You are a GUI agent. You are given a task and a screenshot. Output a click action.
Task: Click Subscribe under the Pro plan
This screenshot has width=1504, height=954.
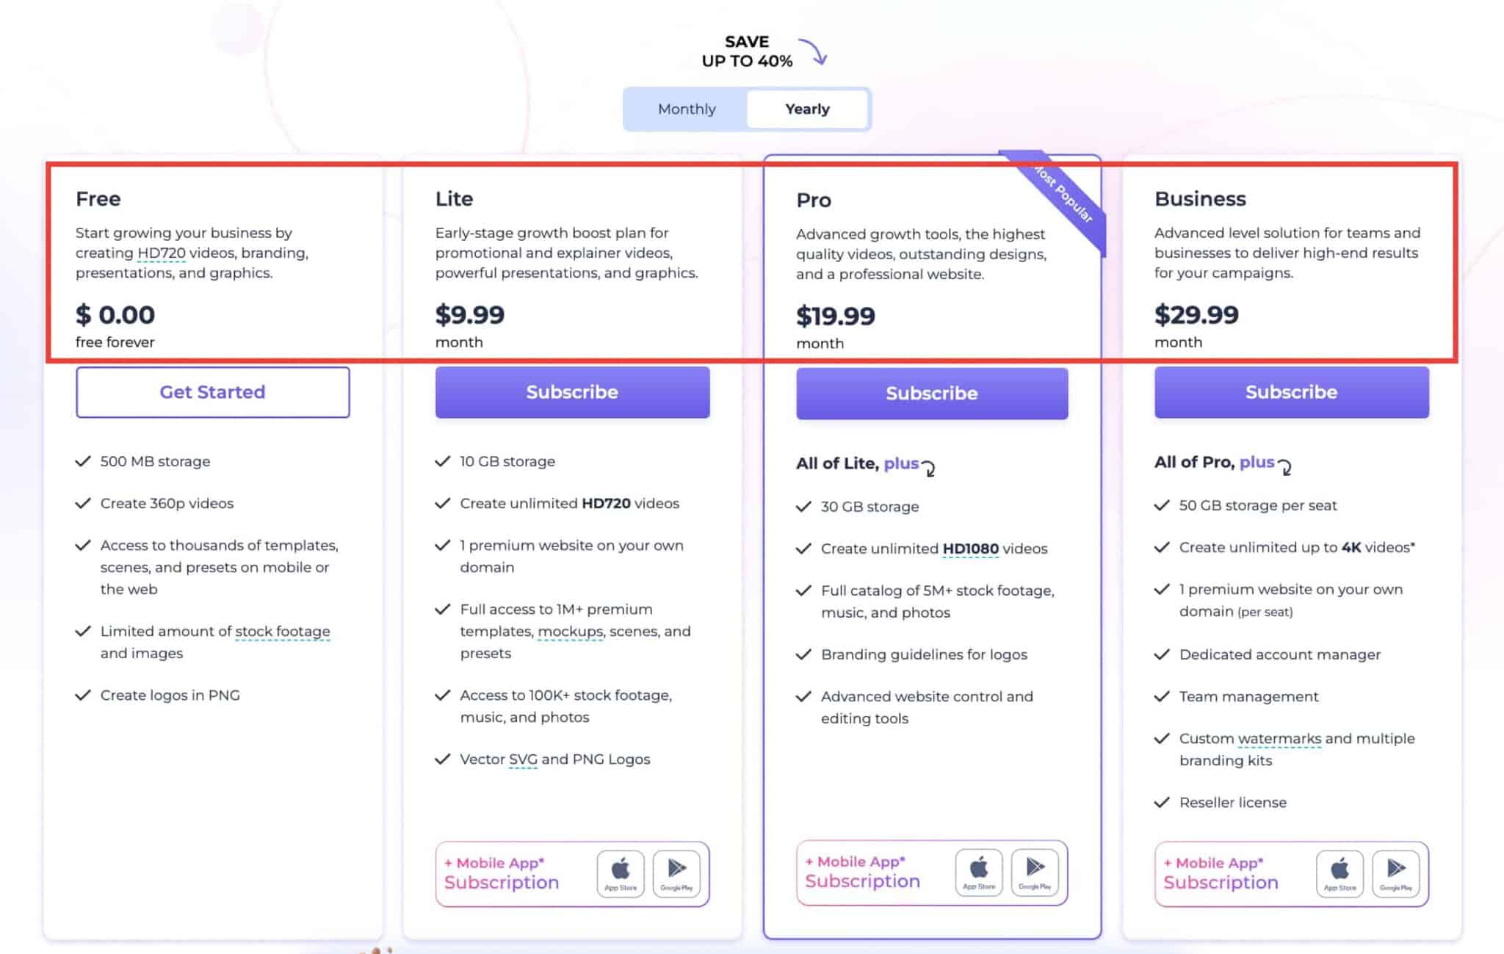click(931, 393)
